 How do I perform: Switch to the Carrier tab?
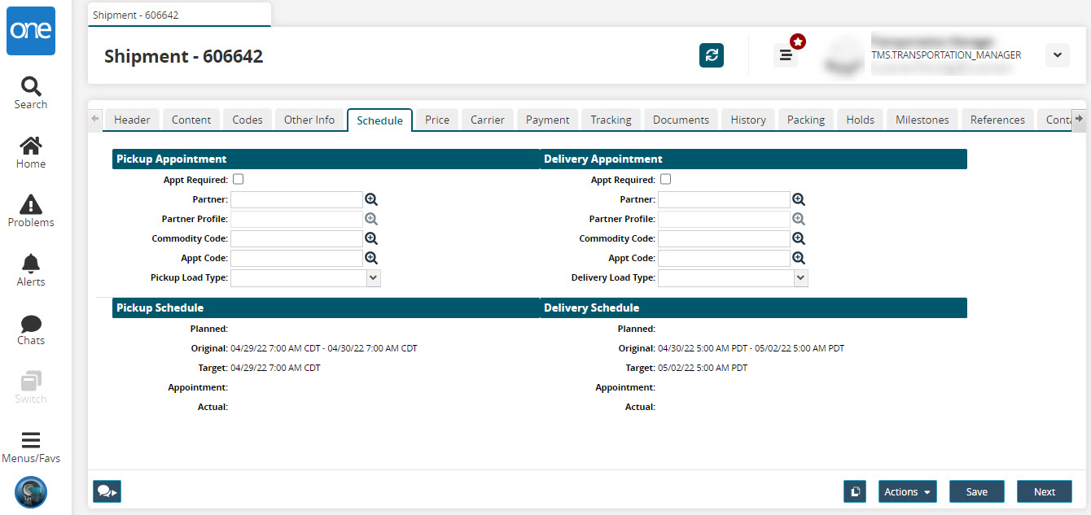(488, 120)
